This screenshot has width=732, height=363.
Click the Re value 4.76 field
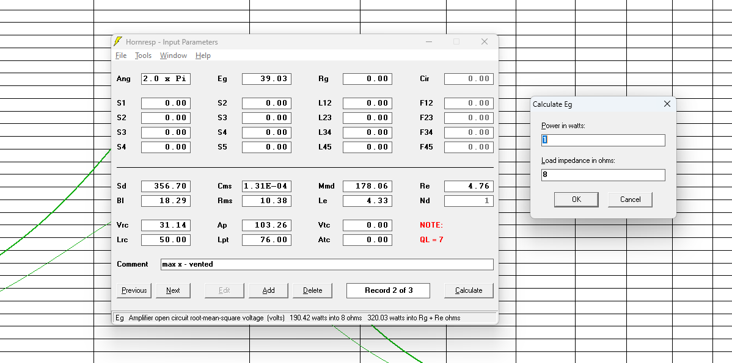pos(469,186)
